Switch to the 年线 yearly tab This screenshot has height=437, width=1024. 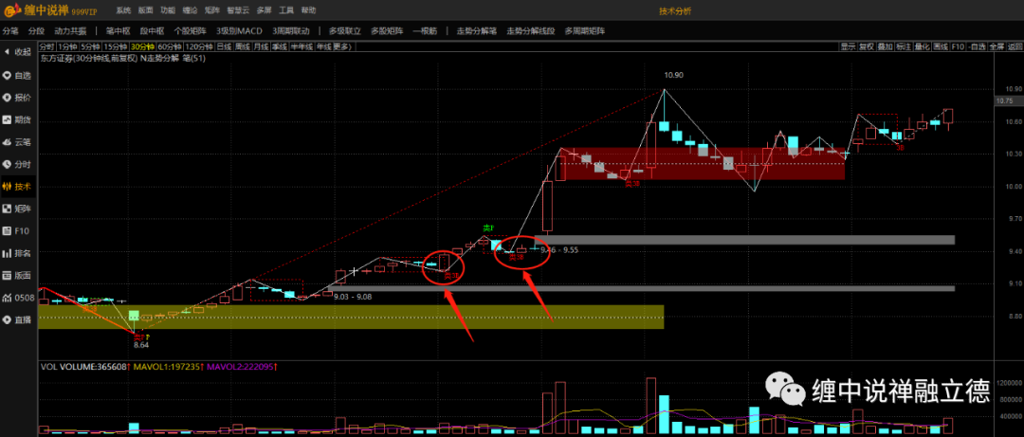click(324, 46)
